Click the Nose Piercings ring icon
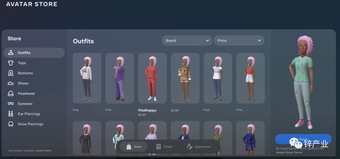The height and width of the screenshot is (159, 340). pos(11,124)
